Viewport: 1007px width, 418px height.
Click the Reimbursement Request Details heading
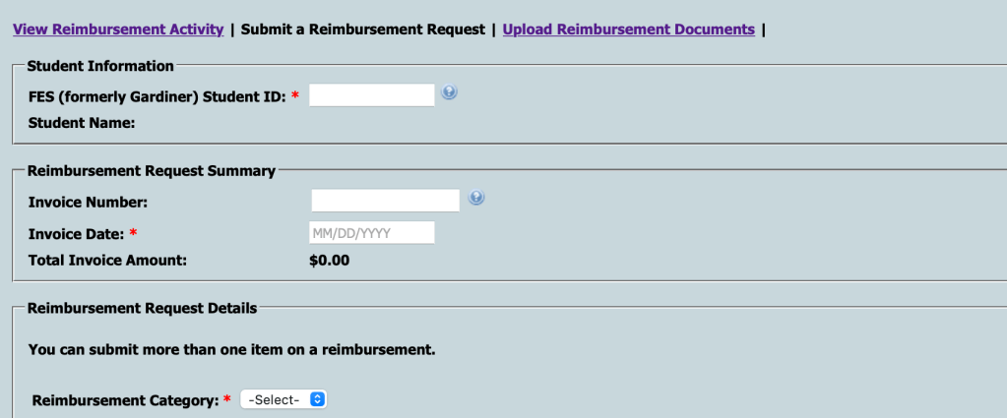tap(143, 308)
